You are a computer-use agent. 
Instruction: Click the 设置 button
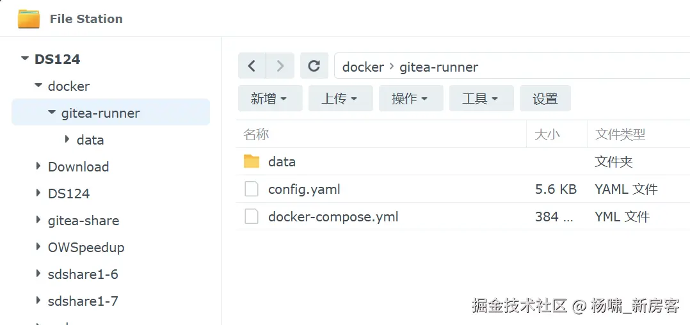point(545,99)
